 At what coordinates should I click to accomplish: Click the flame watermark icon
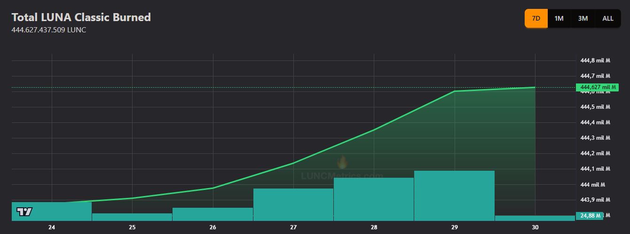click(342, 162)
